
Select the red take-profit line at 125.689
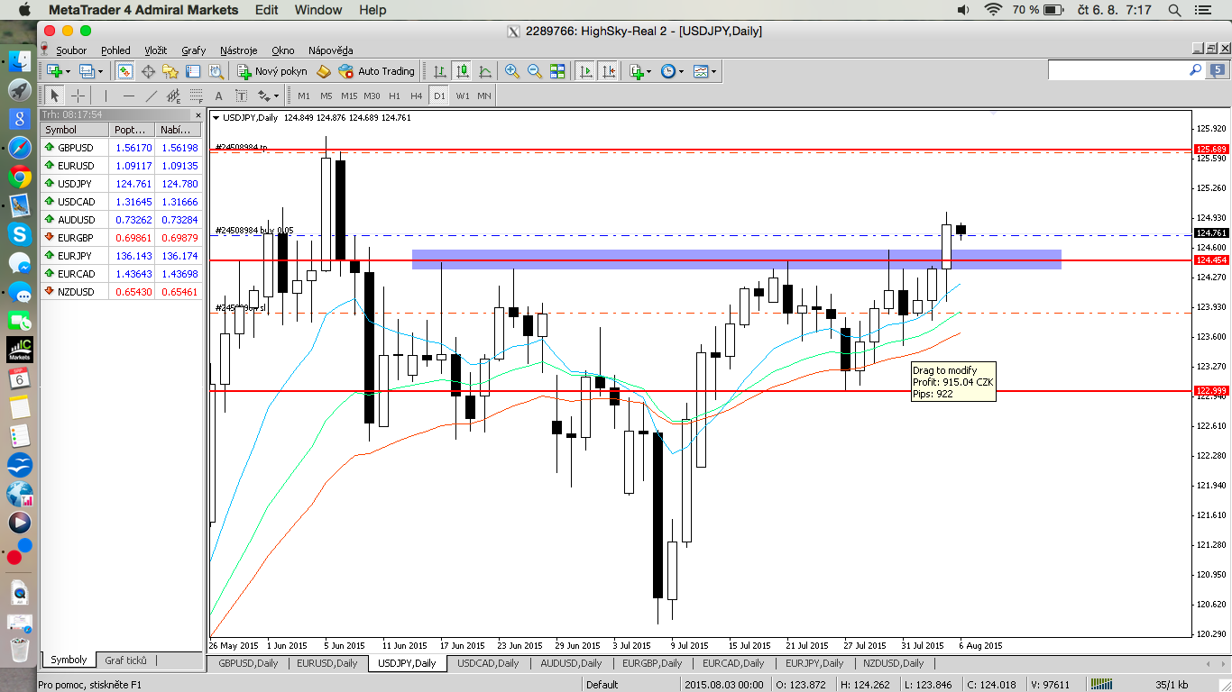[701, 150]
